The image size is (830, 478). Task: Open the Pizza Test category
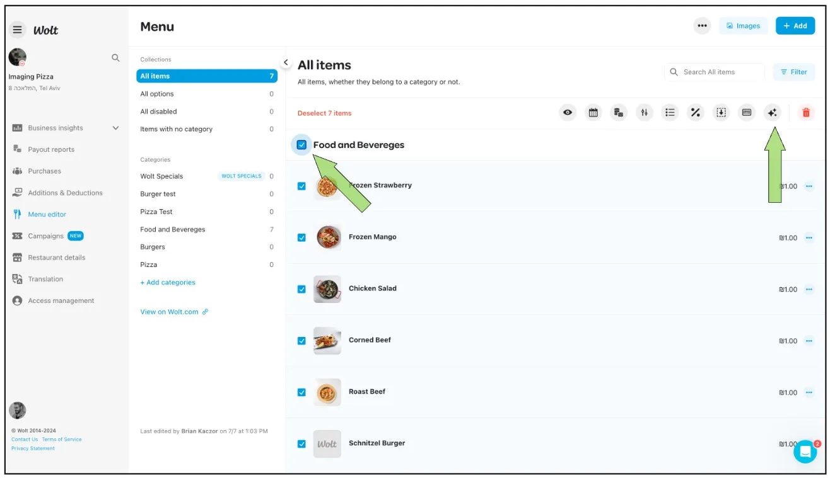207,212
